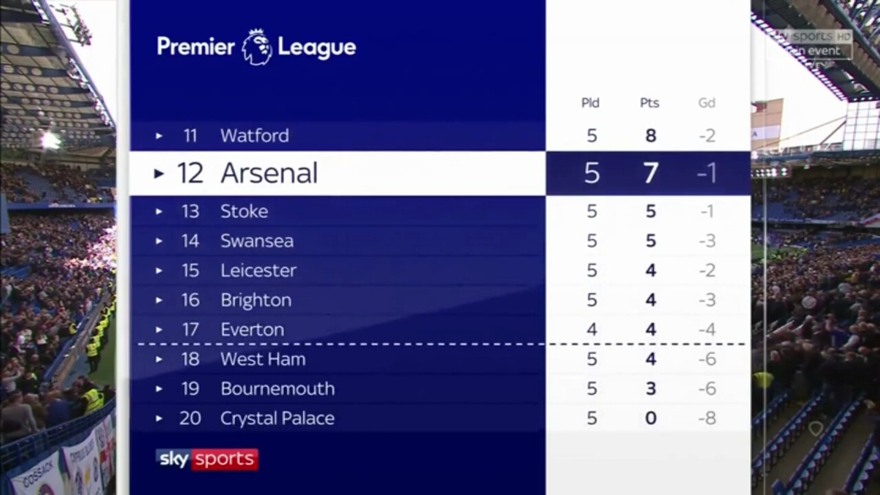
Task: Click the Bournemouth team name
Action: [278, 389]
